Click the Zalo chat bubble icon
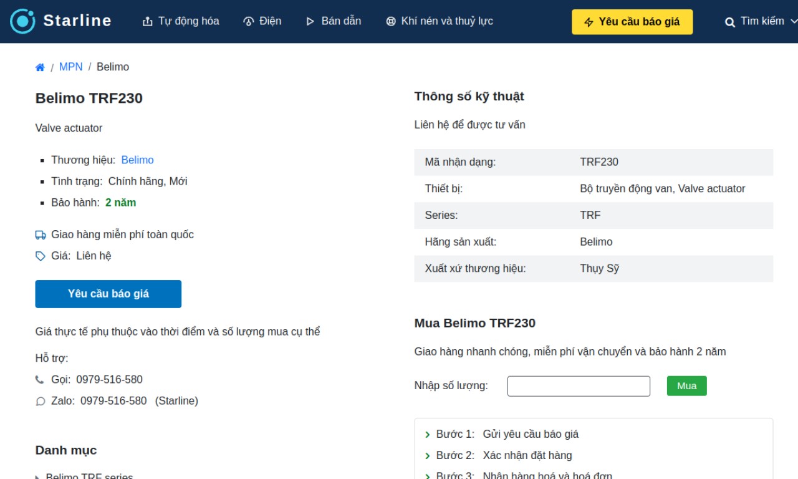 (x=41, y=402)
